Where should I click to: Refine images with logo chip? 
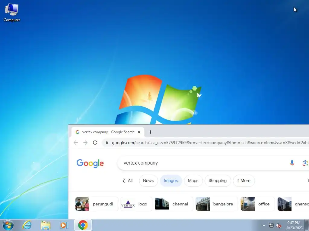(x=136, y=204)
